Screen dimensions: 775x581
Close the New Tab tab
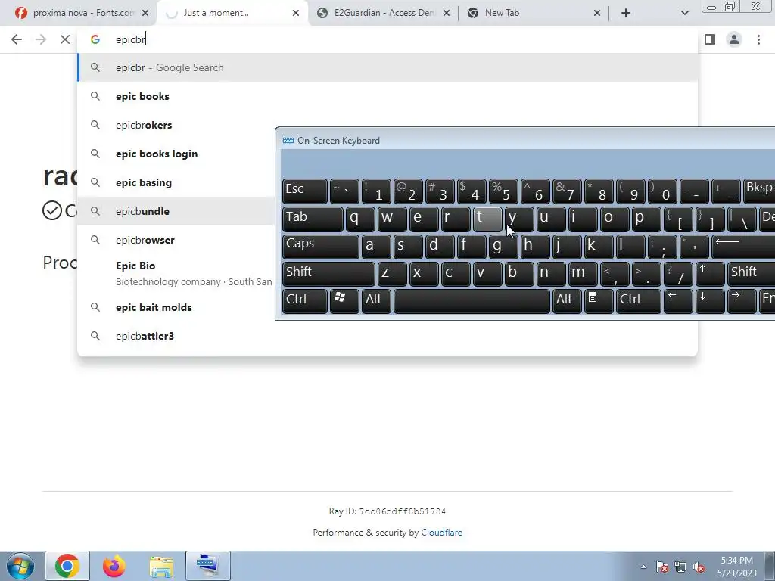tap(596, 13)
